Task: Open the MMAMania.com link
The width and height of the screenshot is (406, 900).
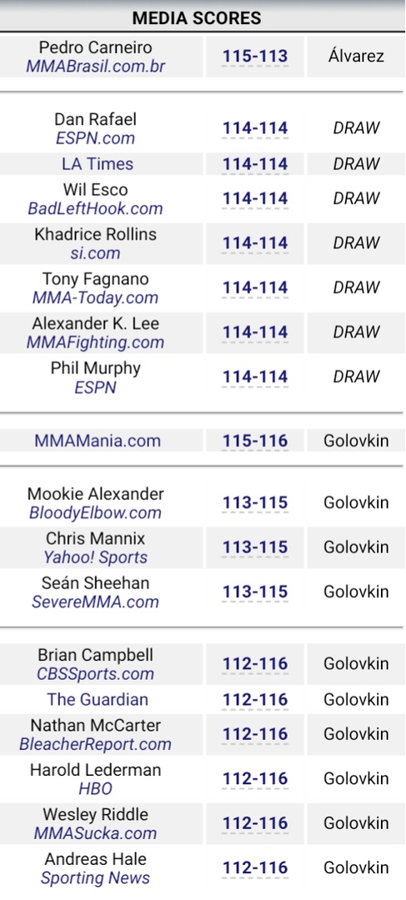Action: 97,441
